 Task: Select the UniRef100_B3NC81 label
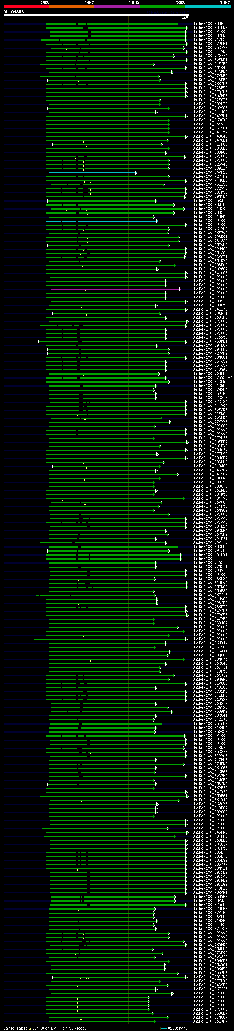coord(210,357)
